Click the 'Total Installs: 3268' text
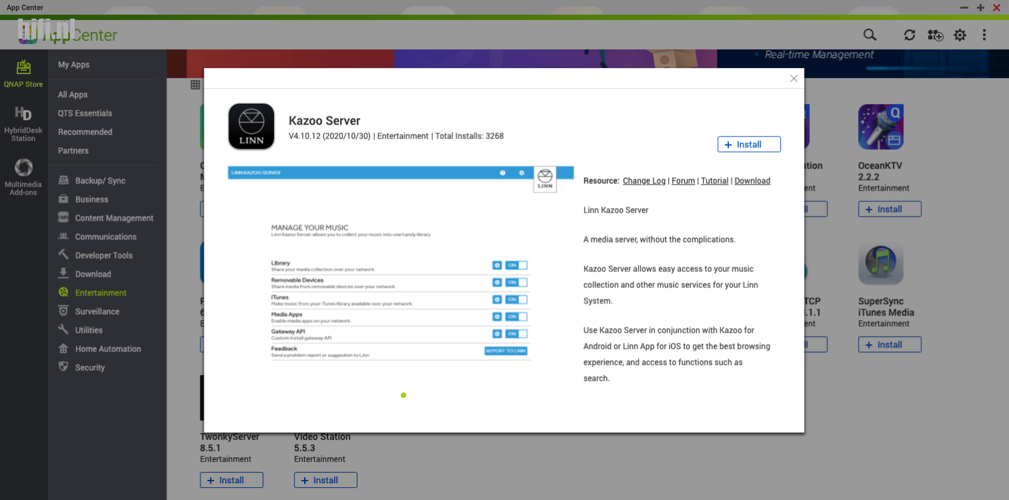Image resolution: width=1009 pixels, height=500 pixels. (x=469, y=136)
